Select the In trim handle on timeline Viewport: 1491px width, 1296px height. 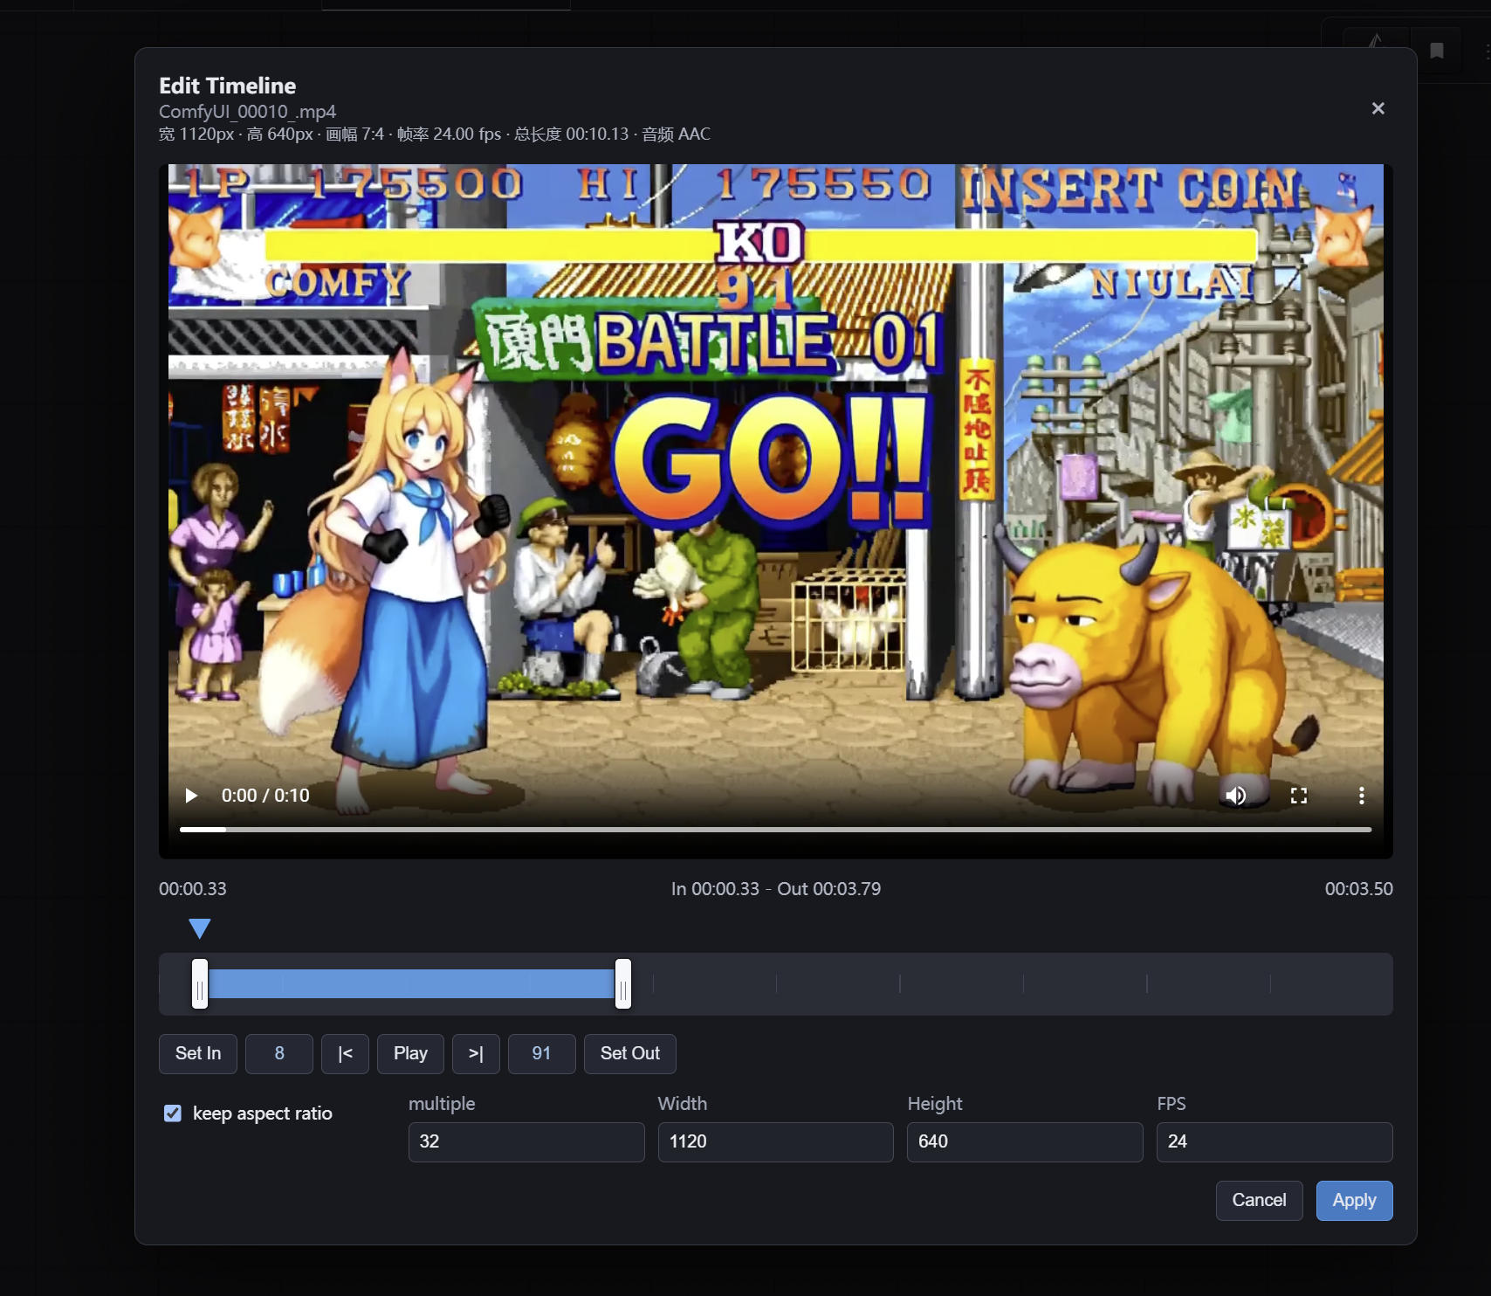pos(200,984)
